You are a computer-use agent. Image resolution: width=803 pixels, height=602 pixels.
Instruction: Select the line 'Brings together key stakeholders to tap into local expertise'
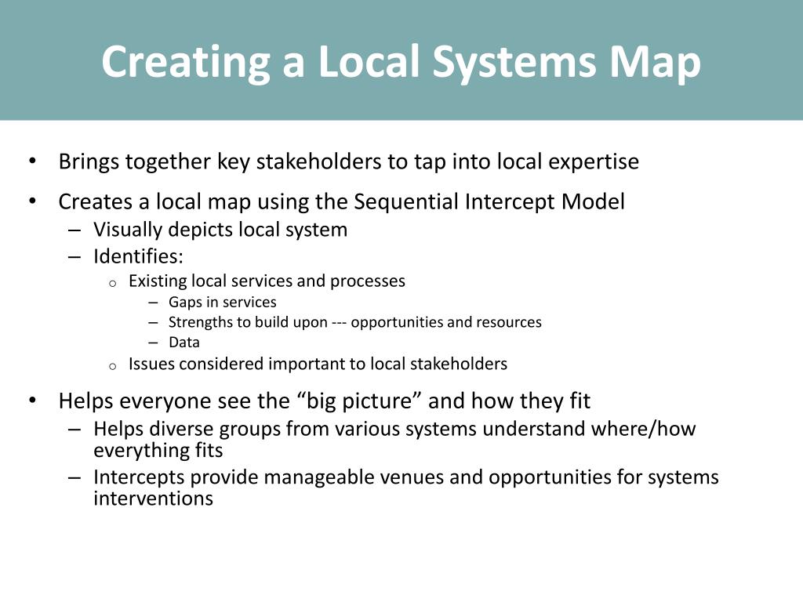point(349,161)
